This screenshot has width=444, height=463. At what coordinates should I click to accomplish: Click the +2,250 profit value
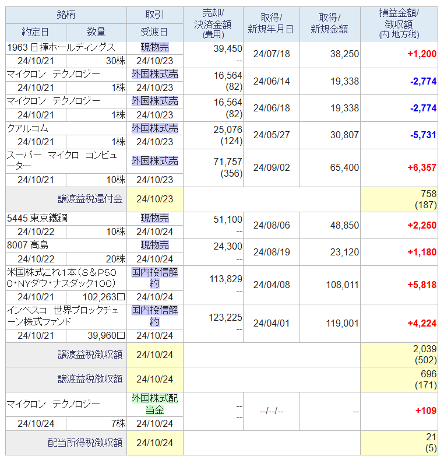(x=422, y=226)
